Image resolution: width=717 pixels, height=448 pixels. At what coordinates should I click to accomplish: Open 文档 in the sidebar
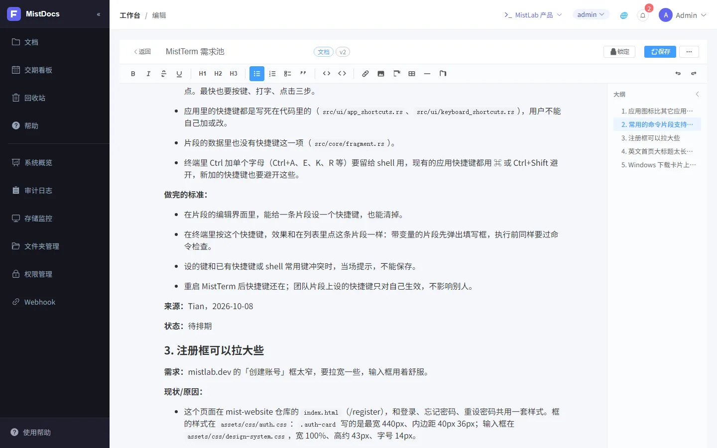[55, 42]
